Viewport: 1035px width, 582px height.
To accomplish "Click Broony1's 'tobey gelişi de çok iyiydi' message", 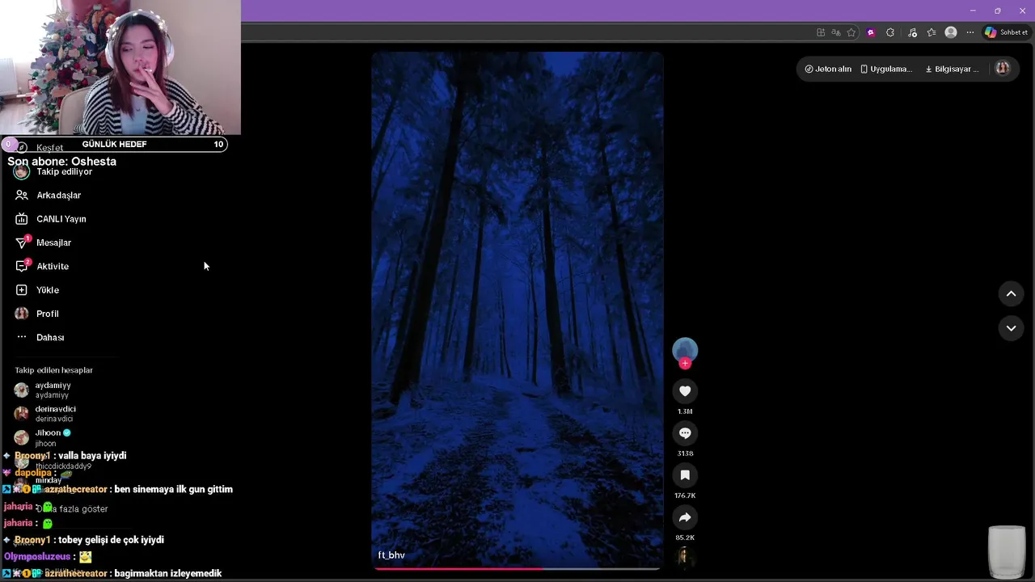I will click(x=111, y=540).
